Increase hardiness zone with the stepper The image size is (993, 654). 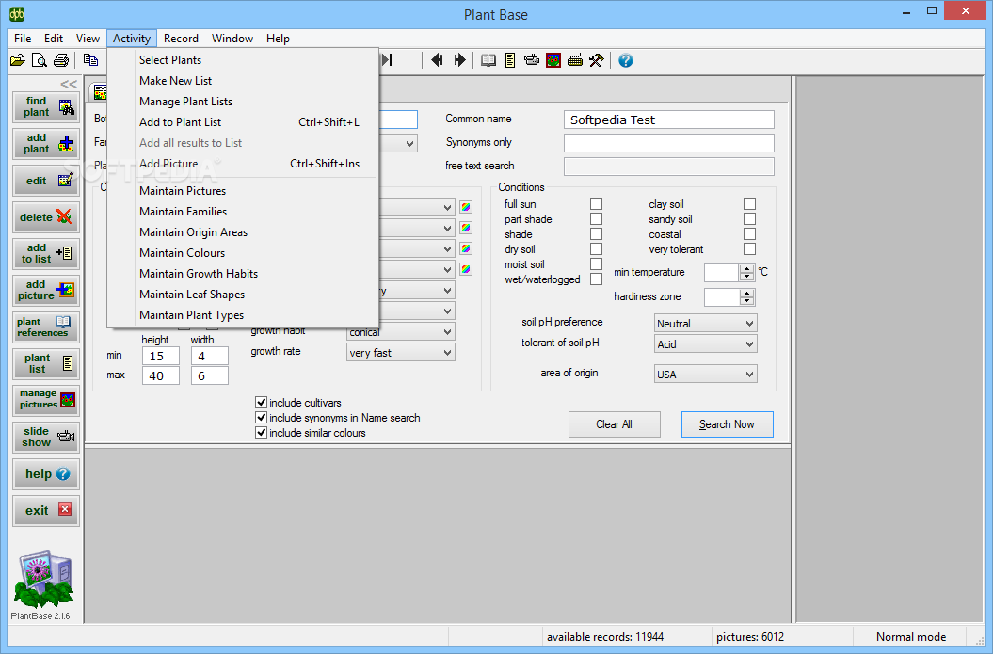pos(747,294)
